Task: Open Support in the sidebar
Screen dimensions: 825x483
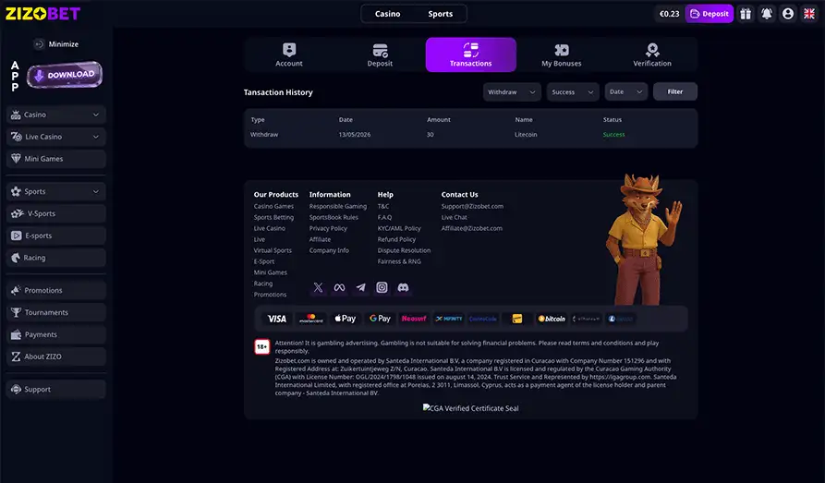Action: pyautogui.click(x=55, y=389)
